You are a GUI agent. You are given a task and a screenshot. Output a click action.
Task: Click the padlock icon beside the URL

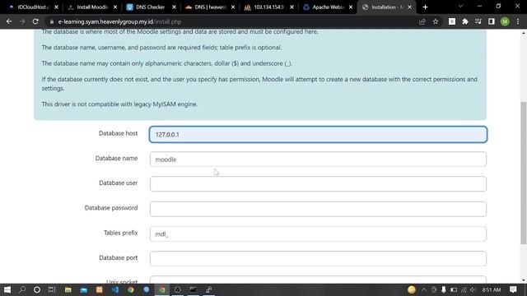(x=51, y=21)
